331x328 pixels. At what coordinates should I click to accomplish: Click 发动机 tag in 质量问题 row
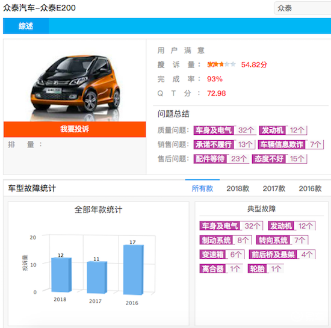pyautogui.click(x=283, y=130)
